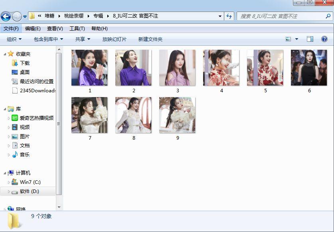Open the 文档 library

25,146
